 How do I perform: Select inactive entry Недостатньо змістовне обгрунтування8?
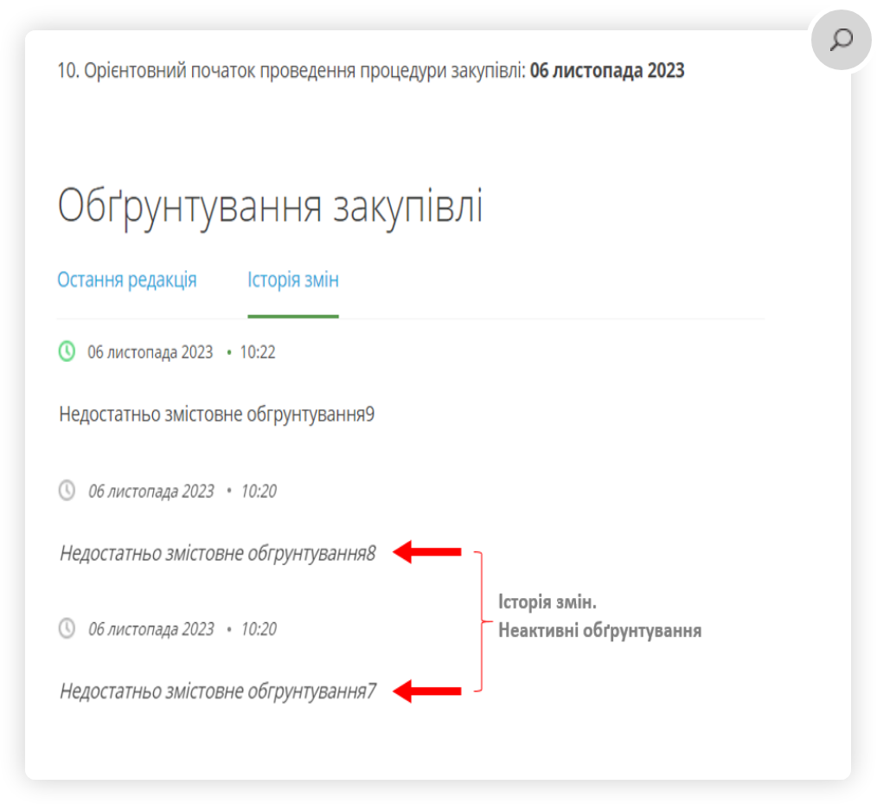coord(217,553)
